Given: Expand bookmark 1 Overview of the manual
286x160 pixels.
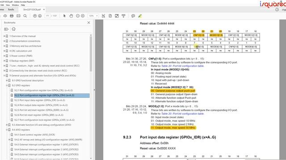Looking at the screenshot, I should [x=4, y=36].
